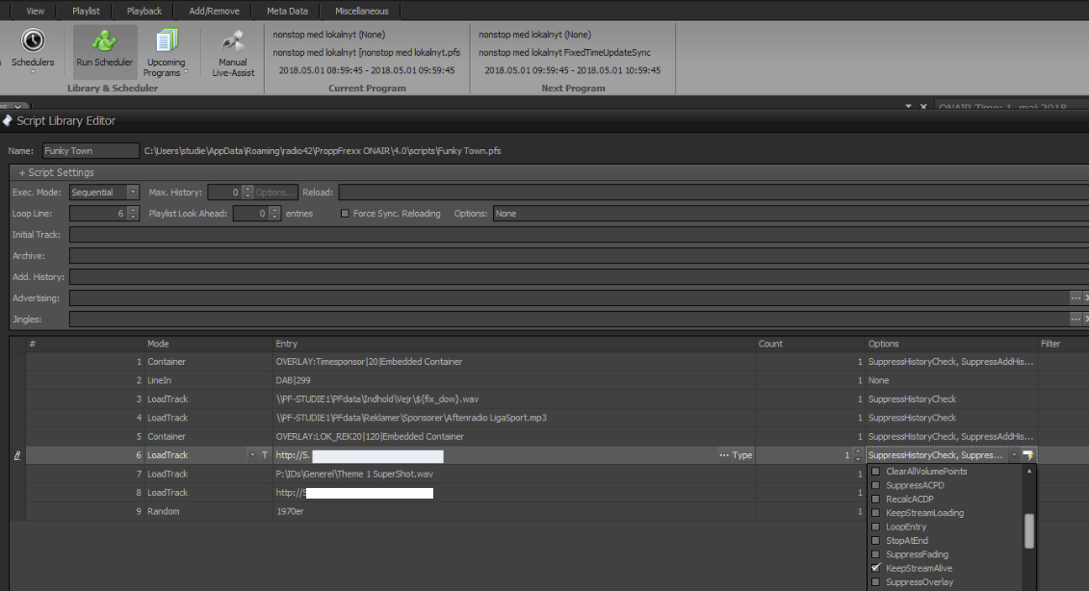The height and width of the screenshot is (591, 1089).
Task: Click the lightning icon in row 6 options
Action: pyautogui.click(x=1028, y=455)
